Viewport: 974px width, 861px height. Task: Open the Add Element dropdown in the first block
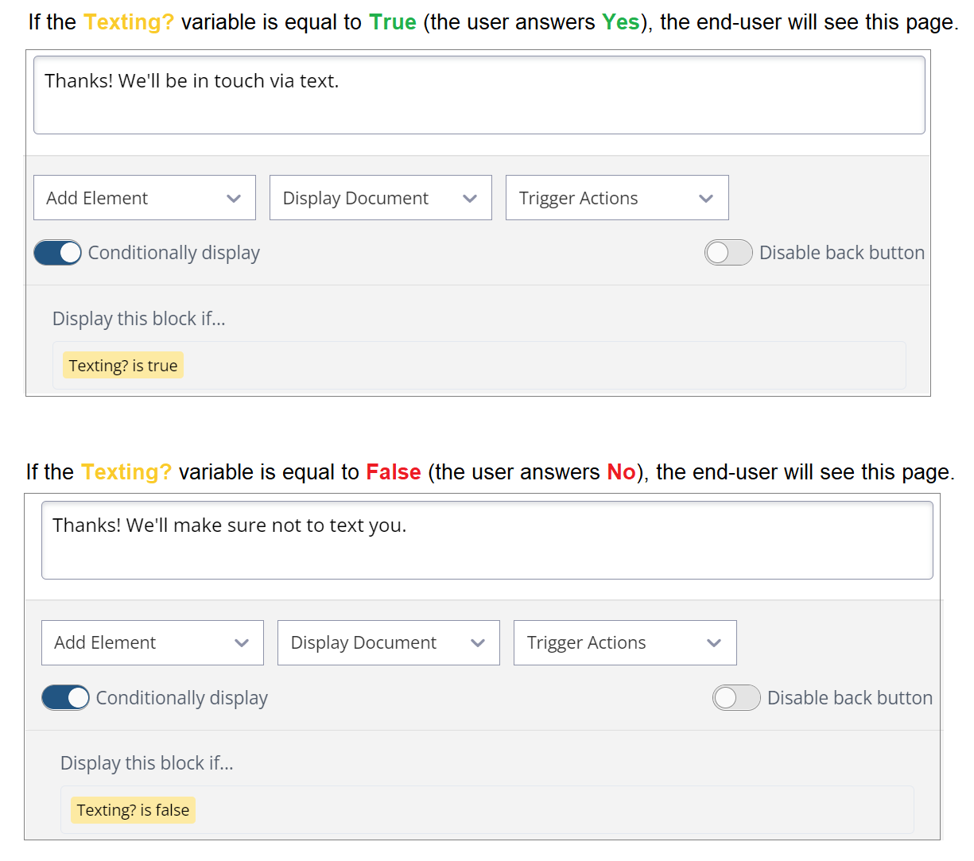coord(143,197)
